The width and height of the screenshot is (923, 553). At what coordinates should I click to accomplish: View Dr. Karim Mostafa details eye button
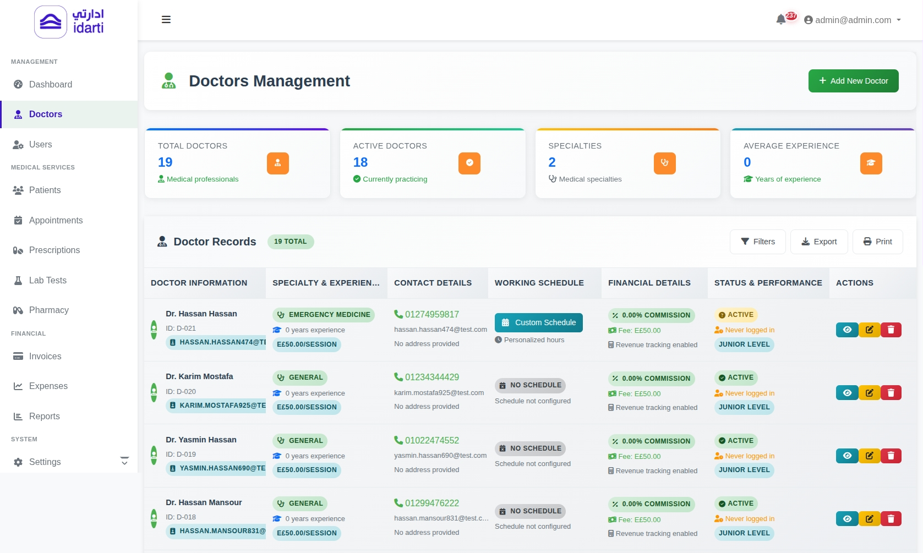click(847, 393)
